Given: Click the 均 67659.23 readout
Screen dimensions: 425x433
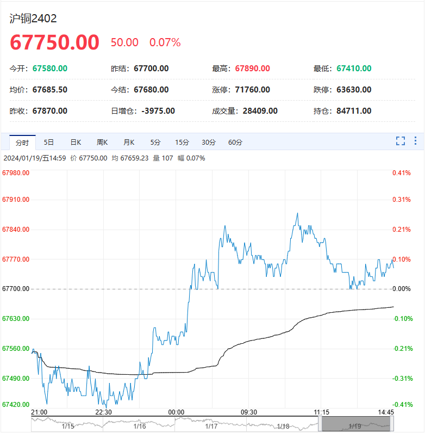Looking at the screenshot, I should click(x=130, y=158).
